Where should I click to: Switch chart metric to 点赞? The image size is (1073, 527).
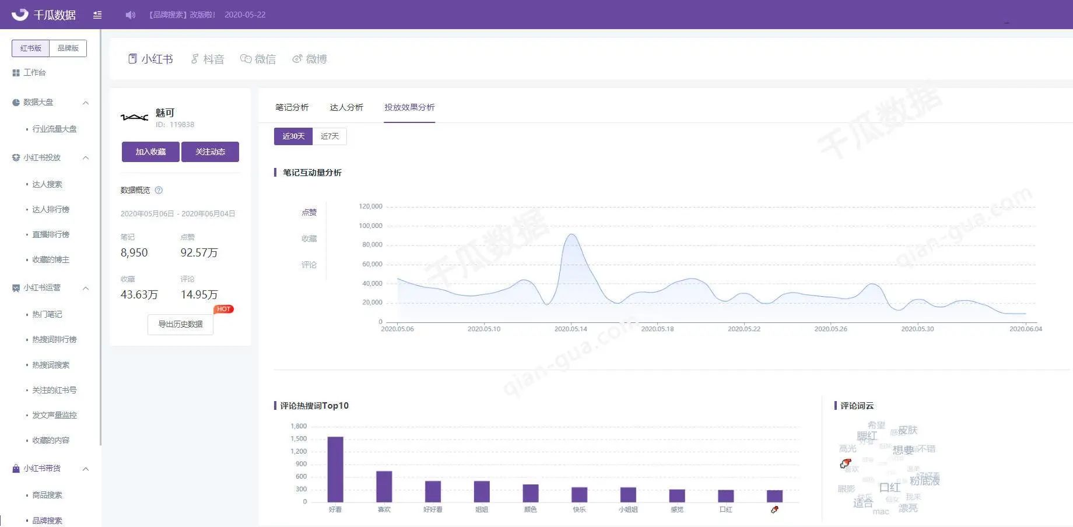pyautogui.click(x=309, y=212)
